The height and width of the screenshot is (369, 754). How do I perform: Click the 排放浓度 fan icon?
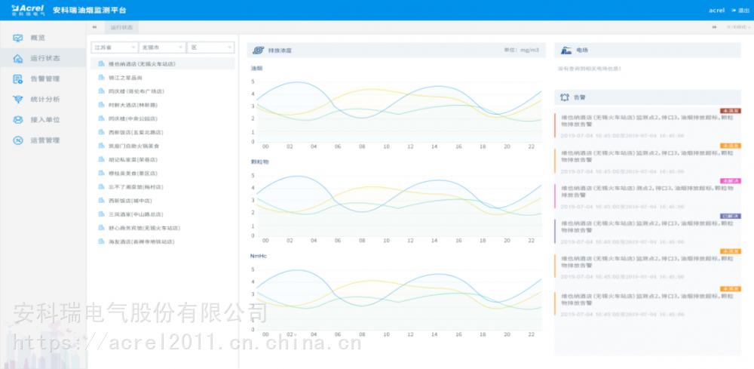258,50
